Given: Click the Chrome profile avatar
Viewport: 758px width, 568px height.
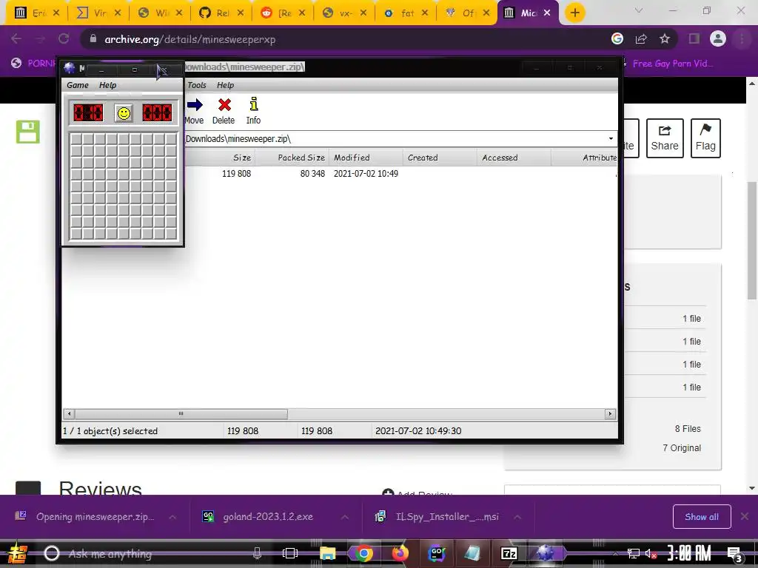Looking at the screenshot, I should click(x=718, y=38).
